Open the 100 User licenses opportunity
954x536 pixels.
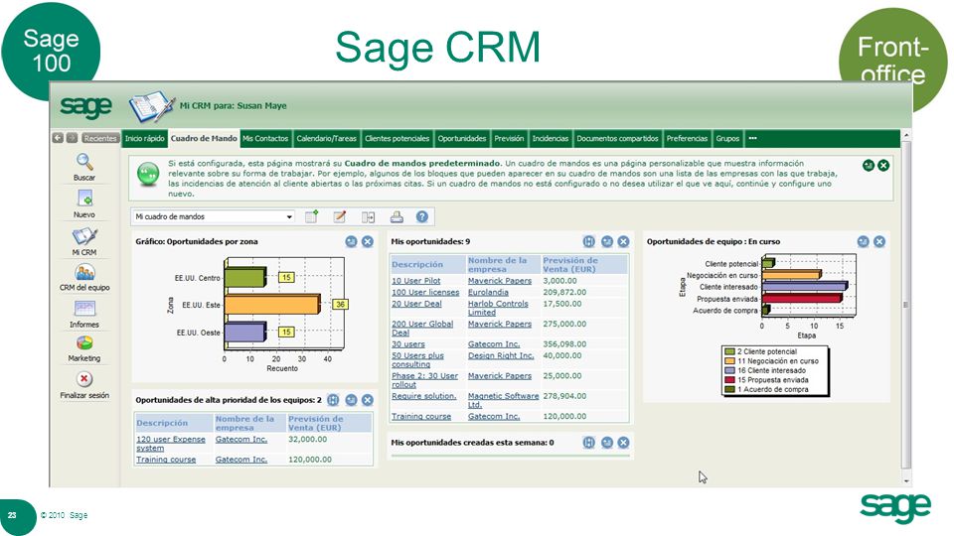coord(425,292)
